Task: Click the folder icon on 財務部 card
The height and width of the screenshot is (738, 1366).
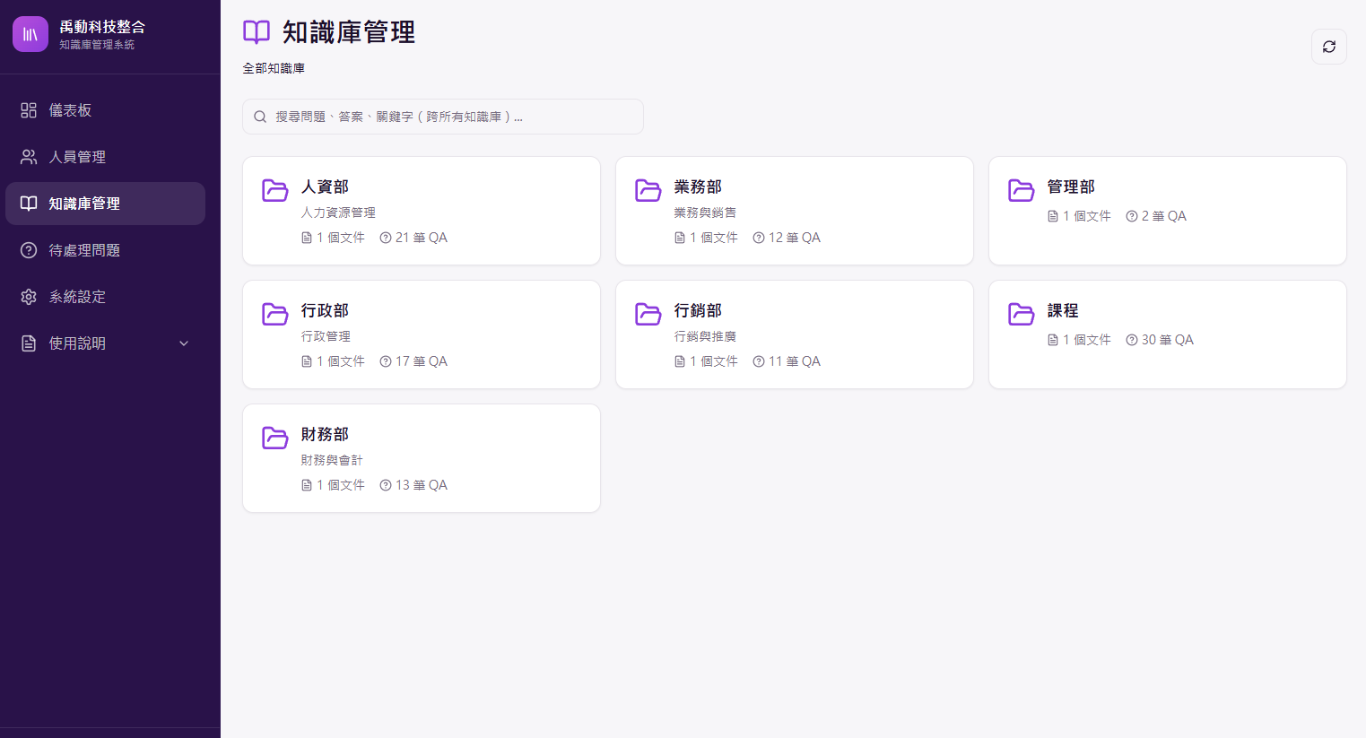Action: (x=274, y=438)
